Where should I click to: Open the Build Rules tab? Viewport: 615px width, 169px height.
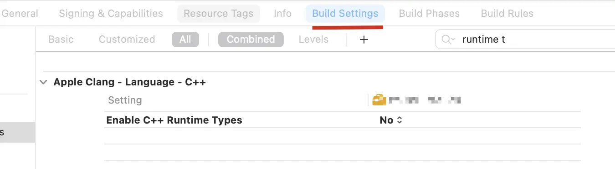tap(507, 14)
